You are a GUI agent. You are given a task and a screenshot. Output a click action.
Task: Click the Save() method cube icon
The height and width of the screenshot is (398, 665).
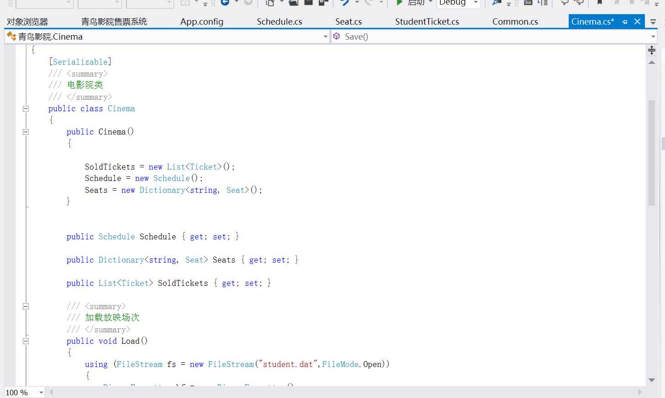coord(337,36)
